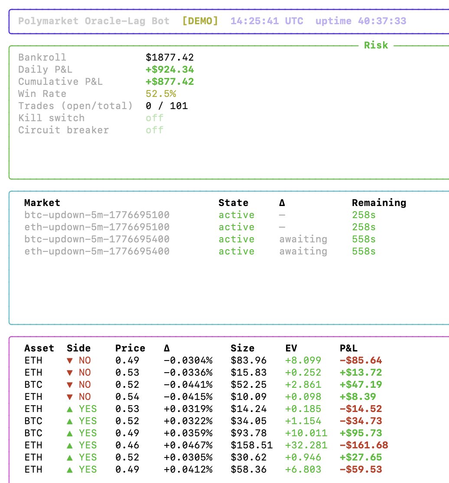
Task: Click the Win Rate label
Action: click(x=42, y=93)
